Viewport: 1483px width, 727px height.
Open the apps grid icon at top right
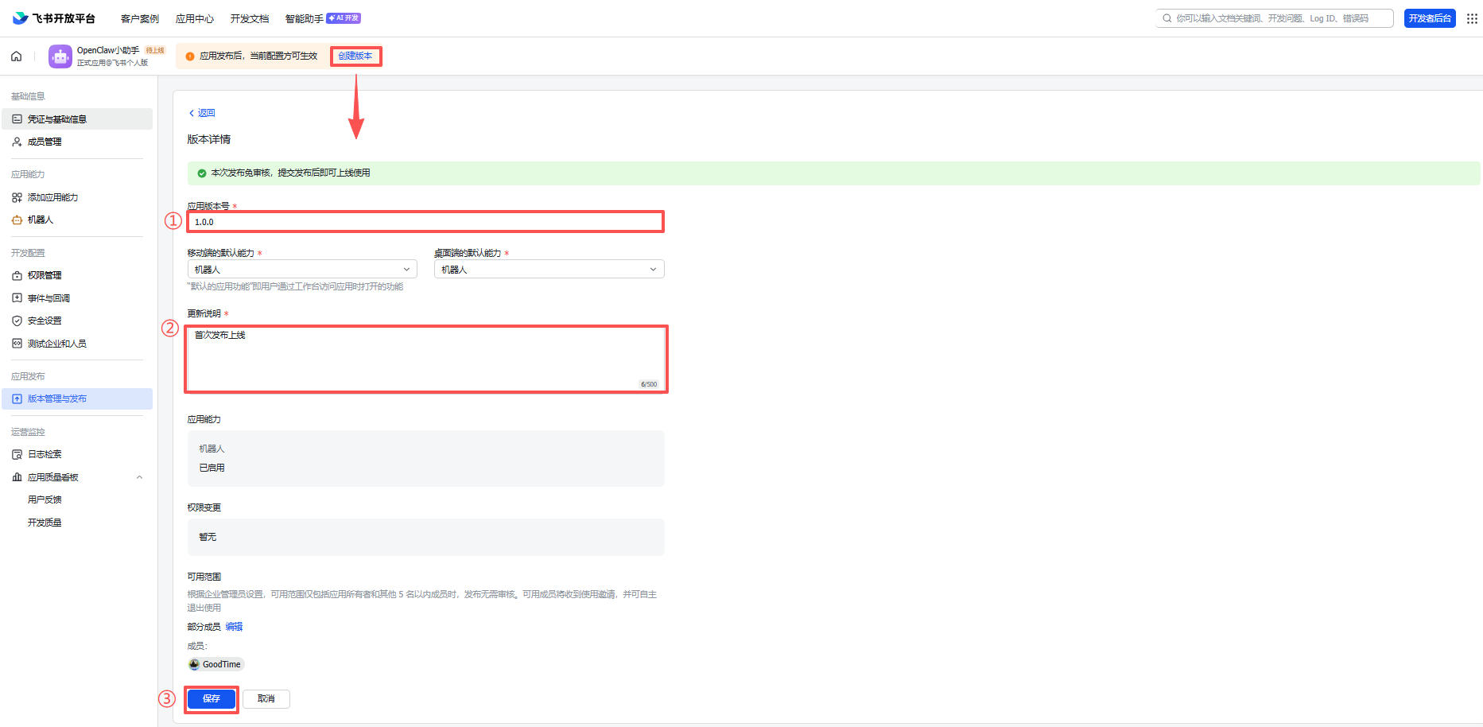pyautogui.click(x=1472, y=18)
